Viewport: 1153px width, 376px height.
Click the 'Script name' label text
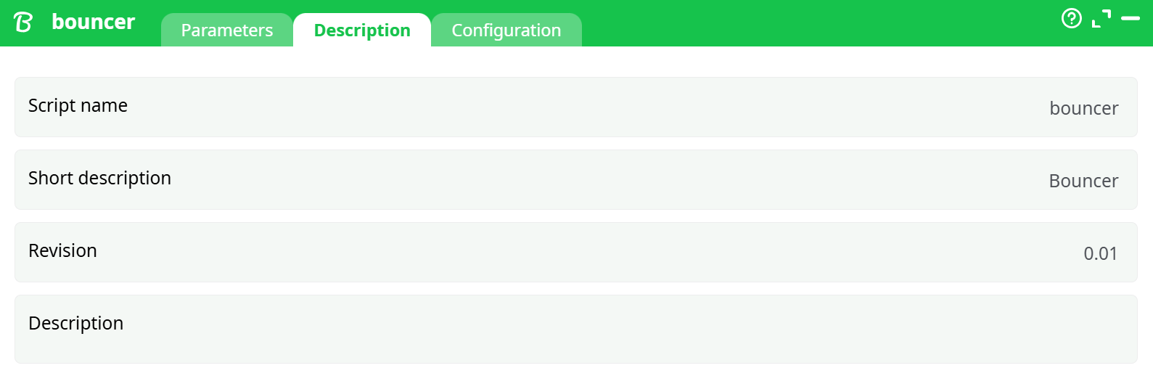pyautogui.click(x=78, y=106)
